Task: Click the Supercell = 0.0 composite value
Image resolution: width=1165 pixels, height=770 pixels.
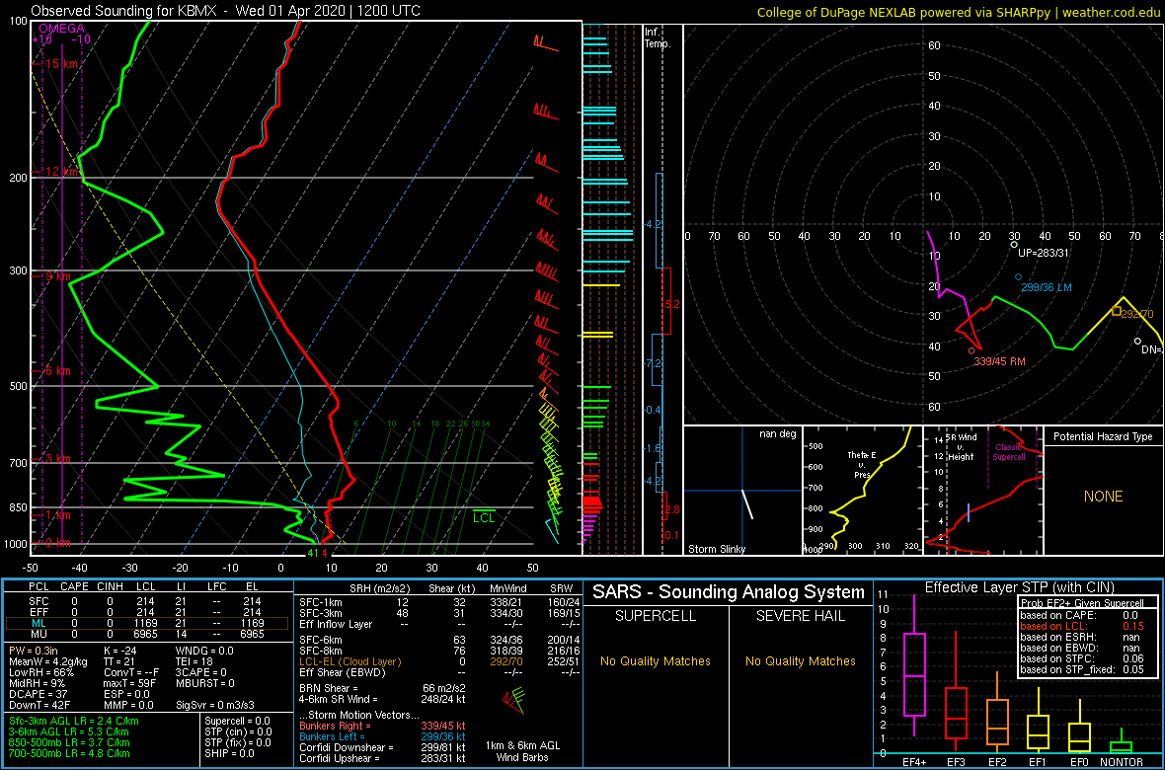Action: tap(239, 722)
